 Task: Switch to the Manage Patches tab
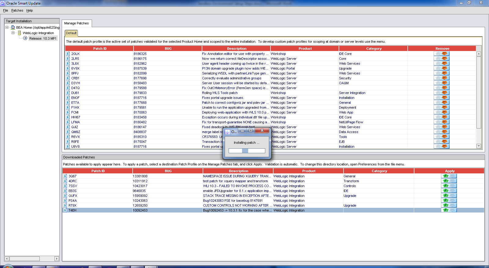[76, 23]
